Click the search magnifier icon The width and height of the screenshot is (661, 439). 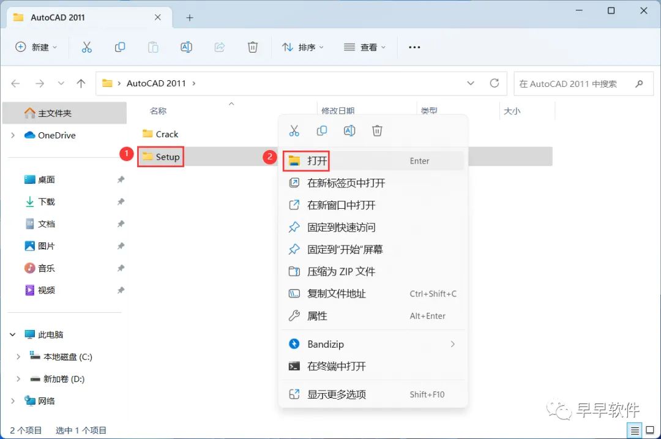point(639,83)
